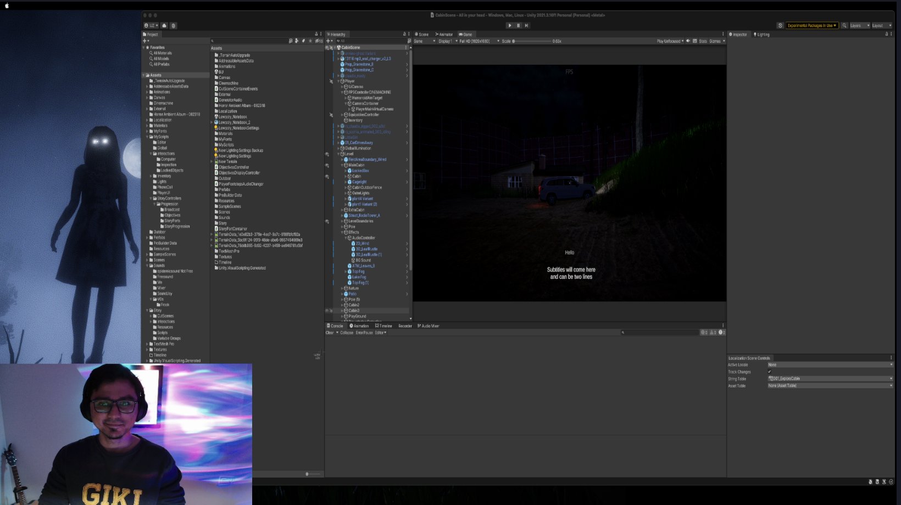
Task: Clear the Console log
Action: pos(330,333)
